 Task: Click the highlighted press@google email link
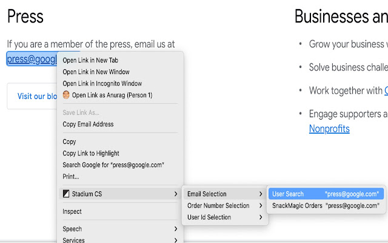click(x=32, y=59)
